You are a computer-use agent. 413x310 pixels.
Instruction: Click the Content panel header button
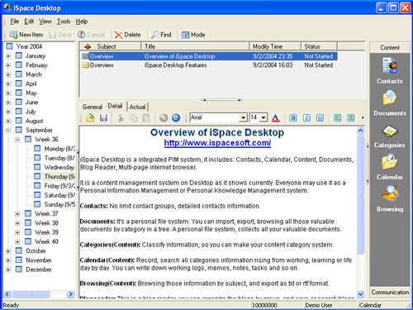[390, 47]
